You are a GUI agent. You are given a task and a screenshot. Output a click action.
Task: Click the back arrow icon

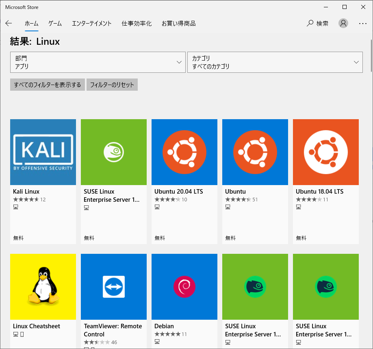9,24
